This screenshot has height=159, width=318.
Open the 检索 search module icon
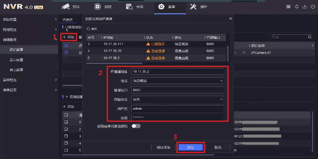(x=129, y=6)
